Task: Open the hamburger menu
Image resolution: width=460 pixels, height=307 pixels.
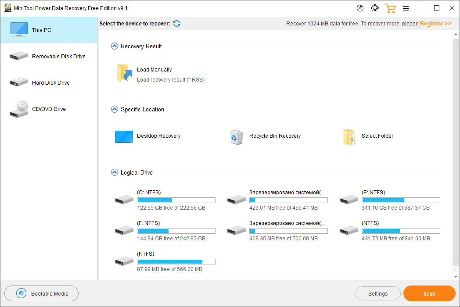Action: click(406, 8)
